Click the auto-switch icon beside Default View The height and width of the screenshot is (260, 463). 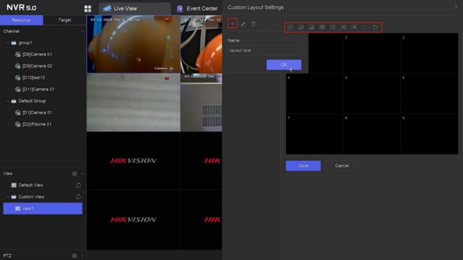pyautogui.click(x=79, y=185)
